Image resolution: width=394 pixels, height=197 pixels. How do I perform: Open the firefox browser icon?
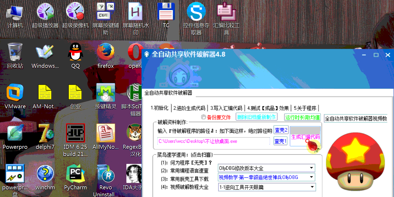(x=106, y=56)
